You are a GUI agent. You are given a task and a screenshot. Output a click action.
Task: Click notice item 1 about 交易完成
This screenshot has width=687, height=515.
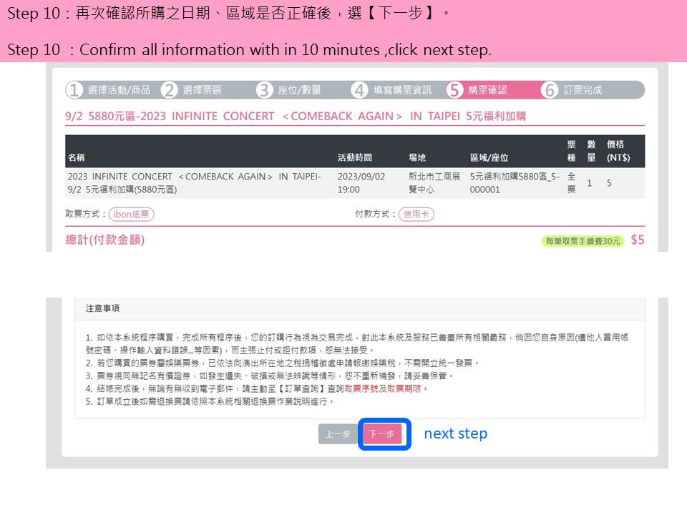click(x=357, y=344)
